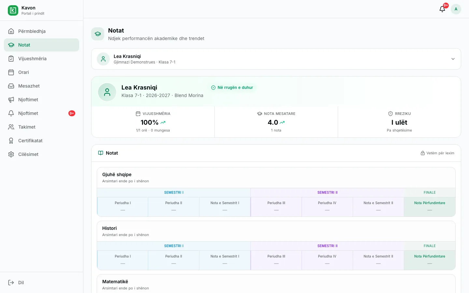Click the book icon by Notat section heading
This screenshot has width=469, height=293.
[x=101, y=153]
